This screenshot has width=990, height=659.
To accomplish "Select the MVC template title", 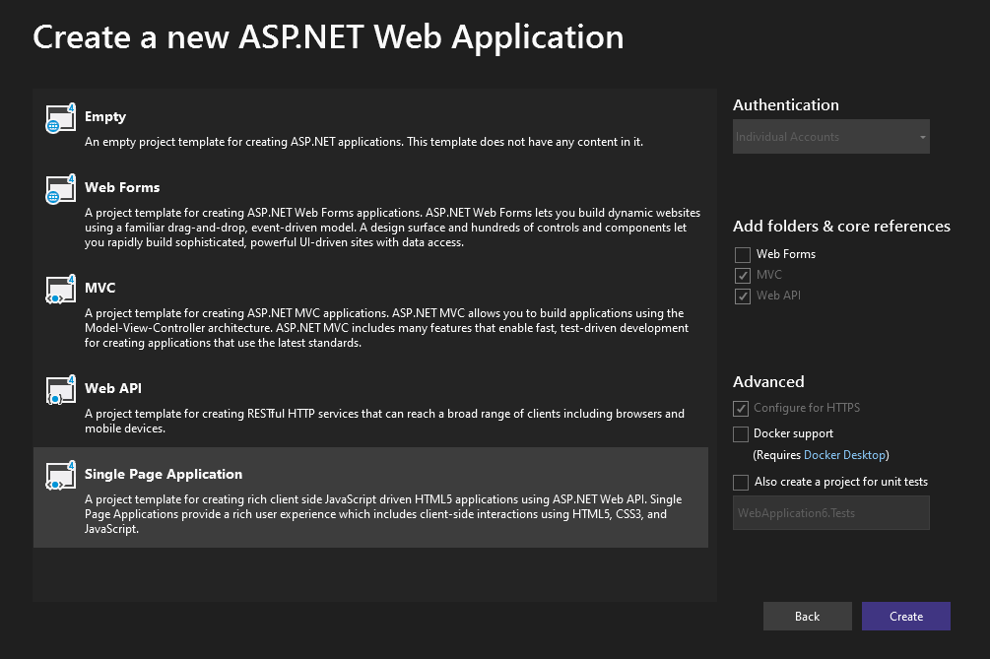I will pos(100,288).
